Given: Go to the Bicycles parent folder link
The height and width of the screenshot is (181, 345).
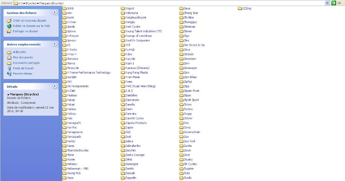Looking at the screenshot, I should pyautogui.click(x=19, y=52).
